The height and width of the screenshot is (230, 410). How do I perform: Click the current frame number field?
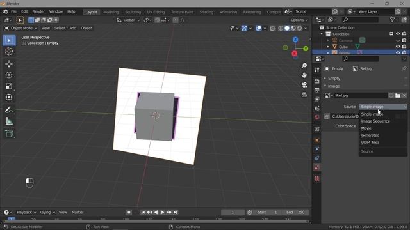coord(233,213)
